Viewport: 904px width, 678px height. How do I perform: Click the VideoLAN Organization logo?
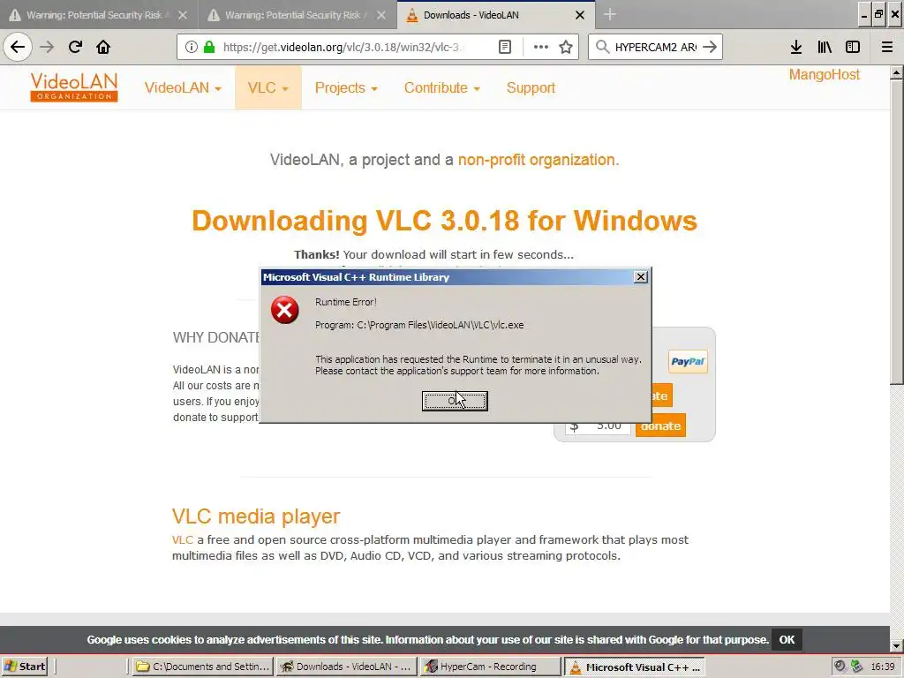pyautogui.click(x=74, y=87)
